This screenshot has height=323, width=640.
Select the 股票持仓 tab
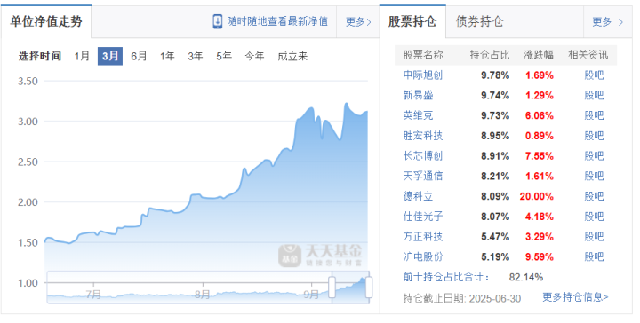click(x=412, y=21)
